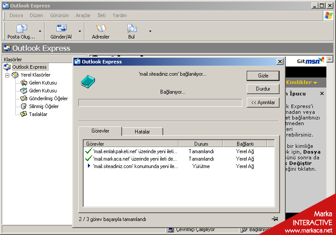Click the scroll up arrow in main window

(x=330, y=59)
